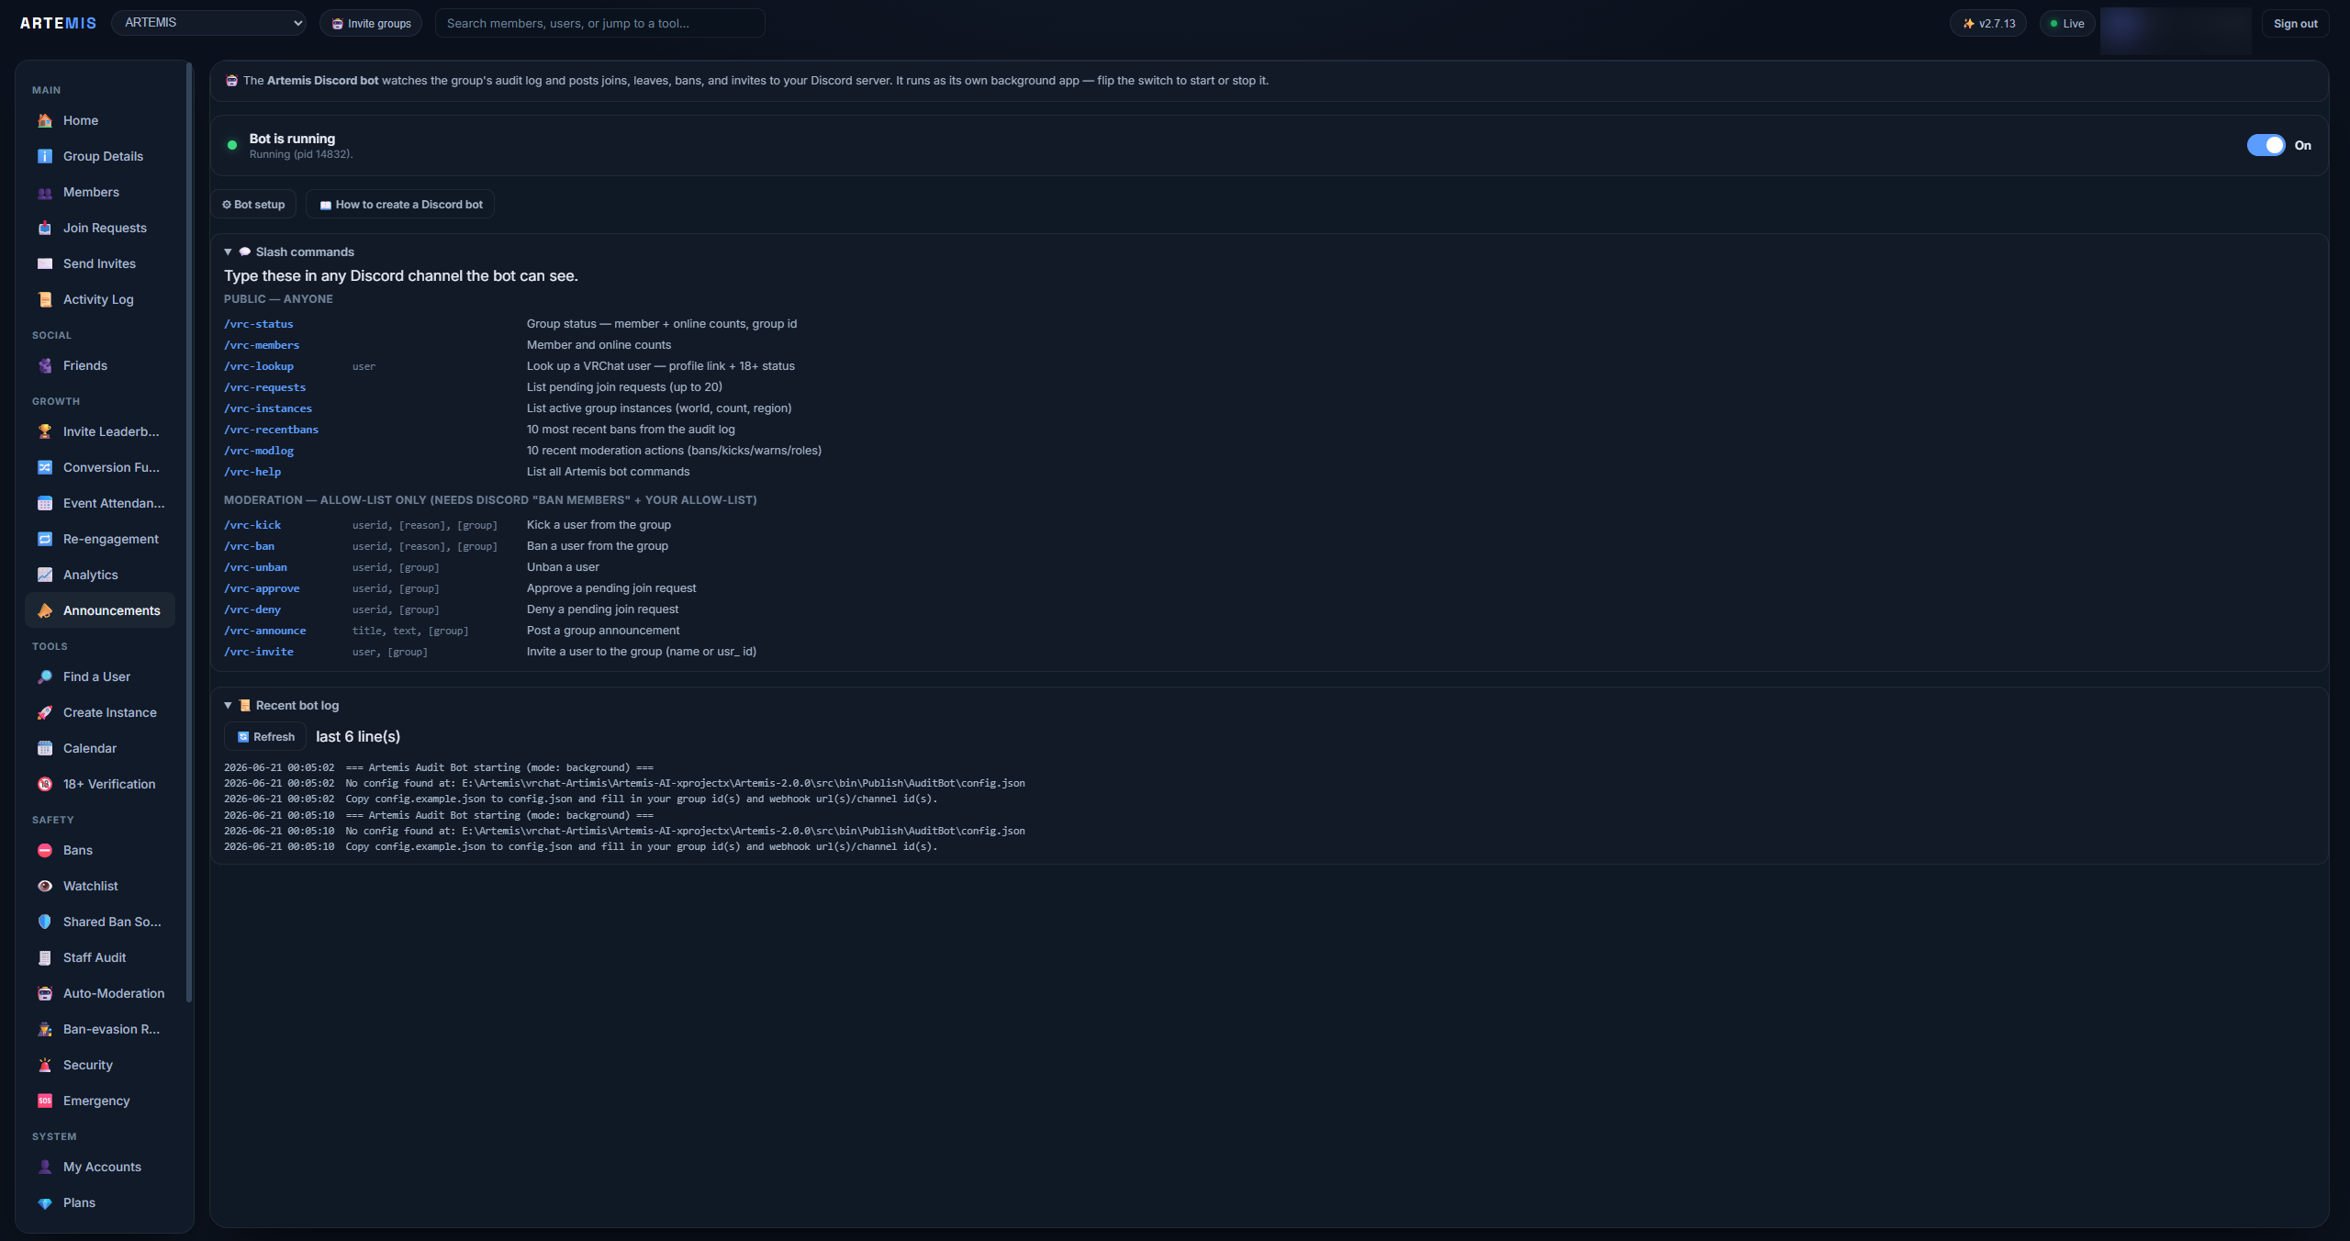The height and width of the screenshot is (1241, 2350).
Task: Click the Home house icon
Action: click(x=45, y=120)
